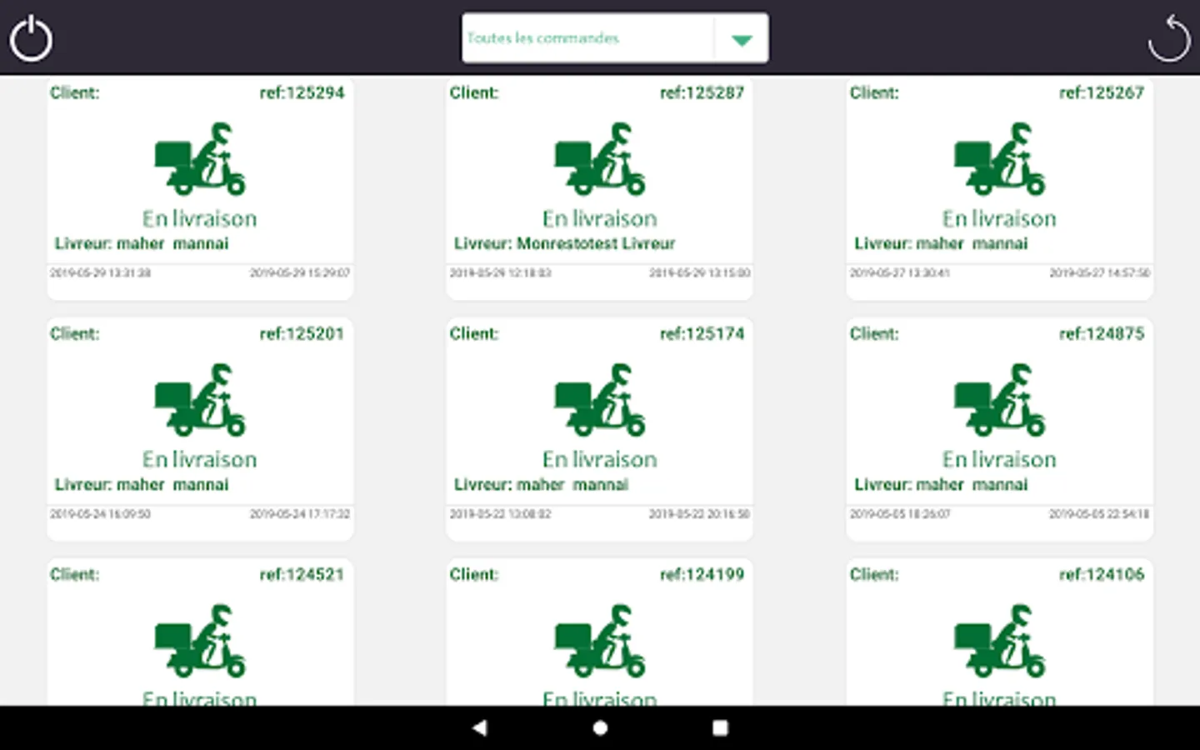Tap scooter icon on order ref:125287
Image resolution: width=1200 pixels, height=750 pixels.
click(600, 159)
